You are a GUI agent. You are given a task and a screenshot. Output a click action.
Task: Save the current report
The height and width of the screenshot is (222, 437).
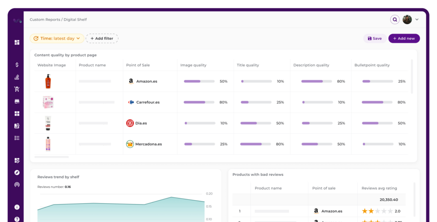375,38
